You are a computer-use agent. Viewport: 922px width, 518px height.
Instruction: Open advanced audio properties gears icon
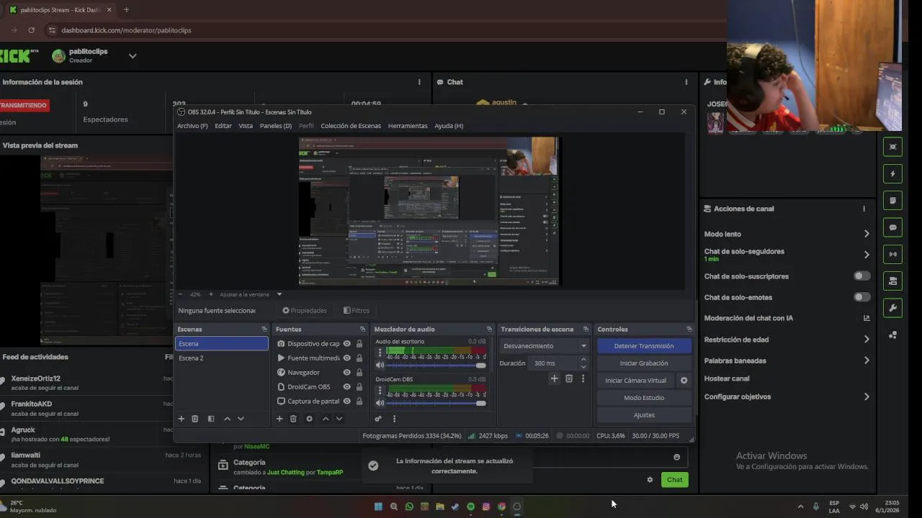pyautogui.click(x=378, y=419)
